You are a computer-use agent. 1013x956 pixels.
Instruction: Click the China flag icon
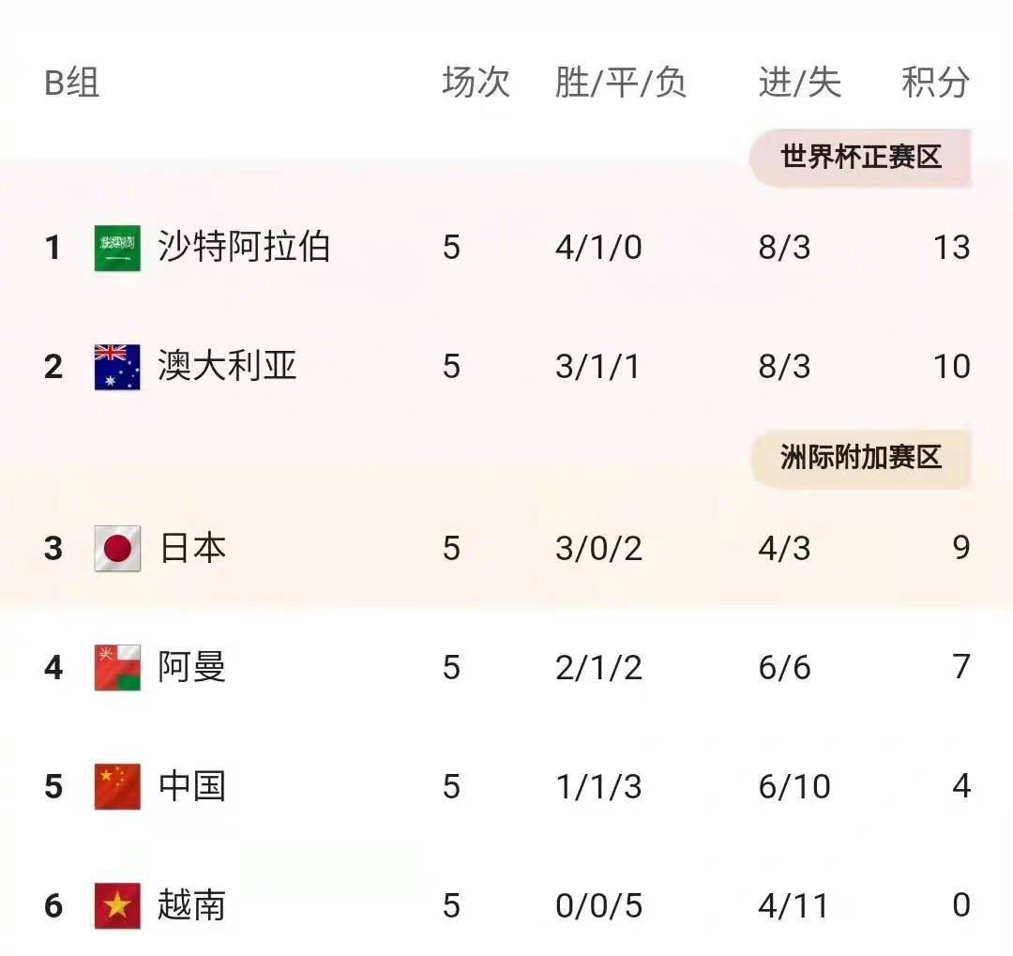(117, 786)
